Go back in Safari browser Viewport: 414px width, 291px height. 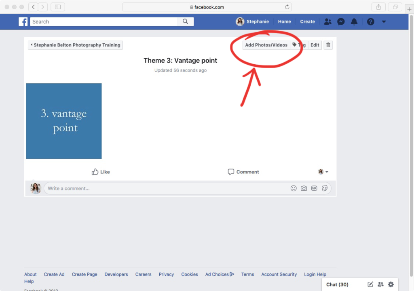tap(33, 7)
